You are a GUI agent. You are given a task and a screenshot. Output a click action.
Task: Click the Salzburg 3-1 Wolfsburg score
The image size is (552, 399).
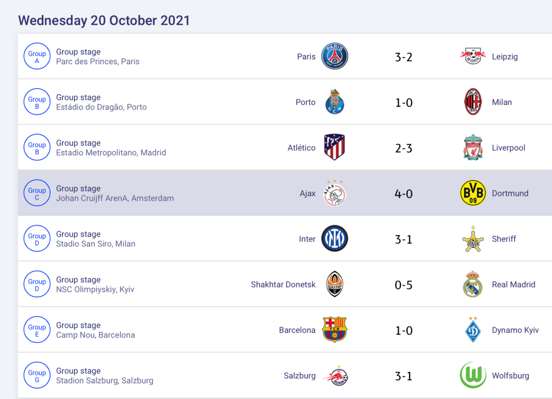click(x=404, y=376)
